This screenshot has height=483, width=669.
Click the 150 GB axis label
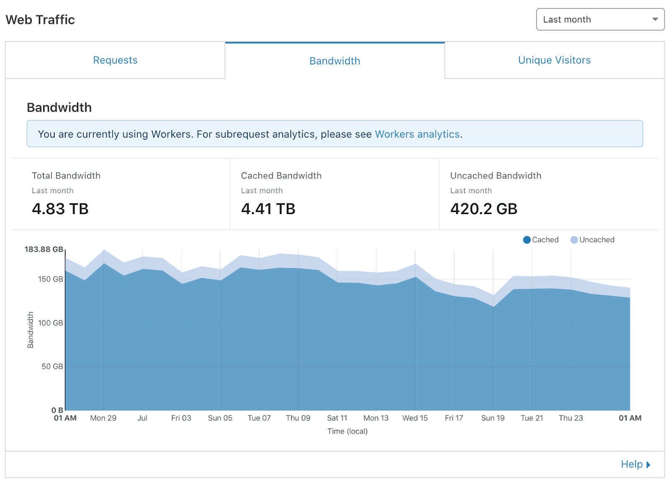click(x=51, y=279)
